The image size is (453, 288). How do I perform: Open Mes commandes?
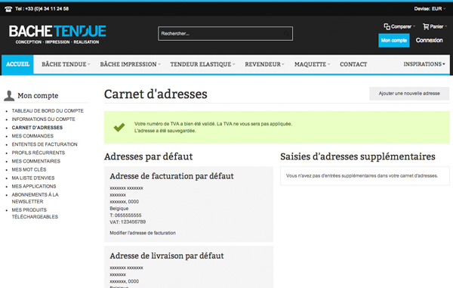point(32,136)
